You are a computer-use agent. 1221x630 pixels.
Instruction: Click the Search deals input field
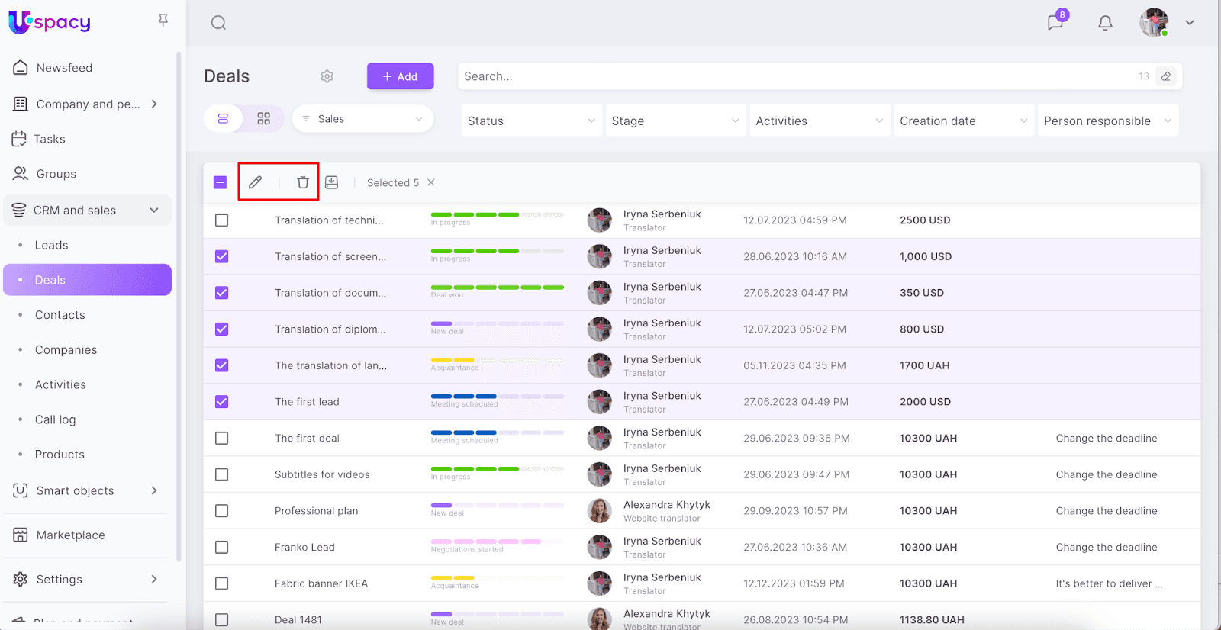(x=794, y=76)
